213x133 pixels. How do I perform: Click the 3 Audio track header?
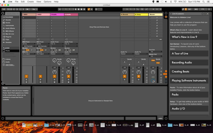[x=57, y=14]
